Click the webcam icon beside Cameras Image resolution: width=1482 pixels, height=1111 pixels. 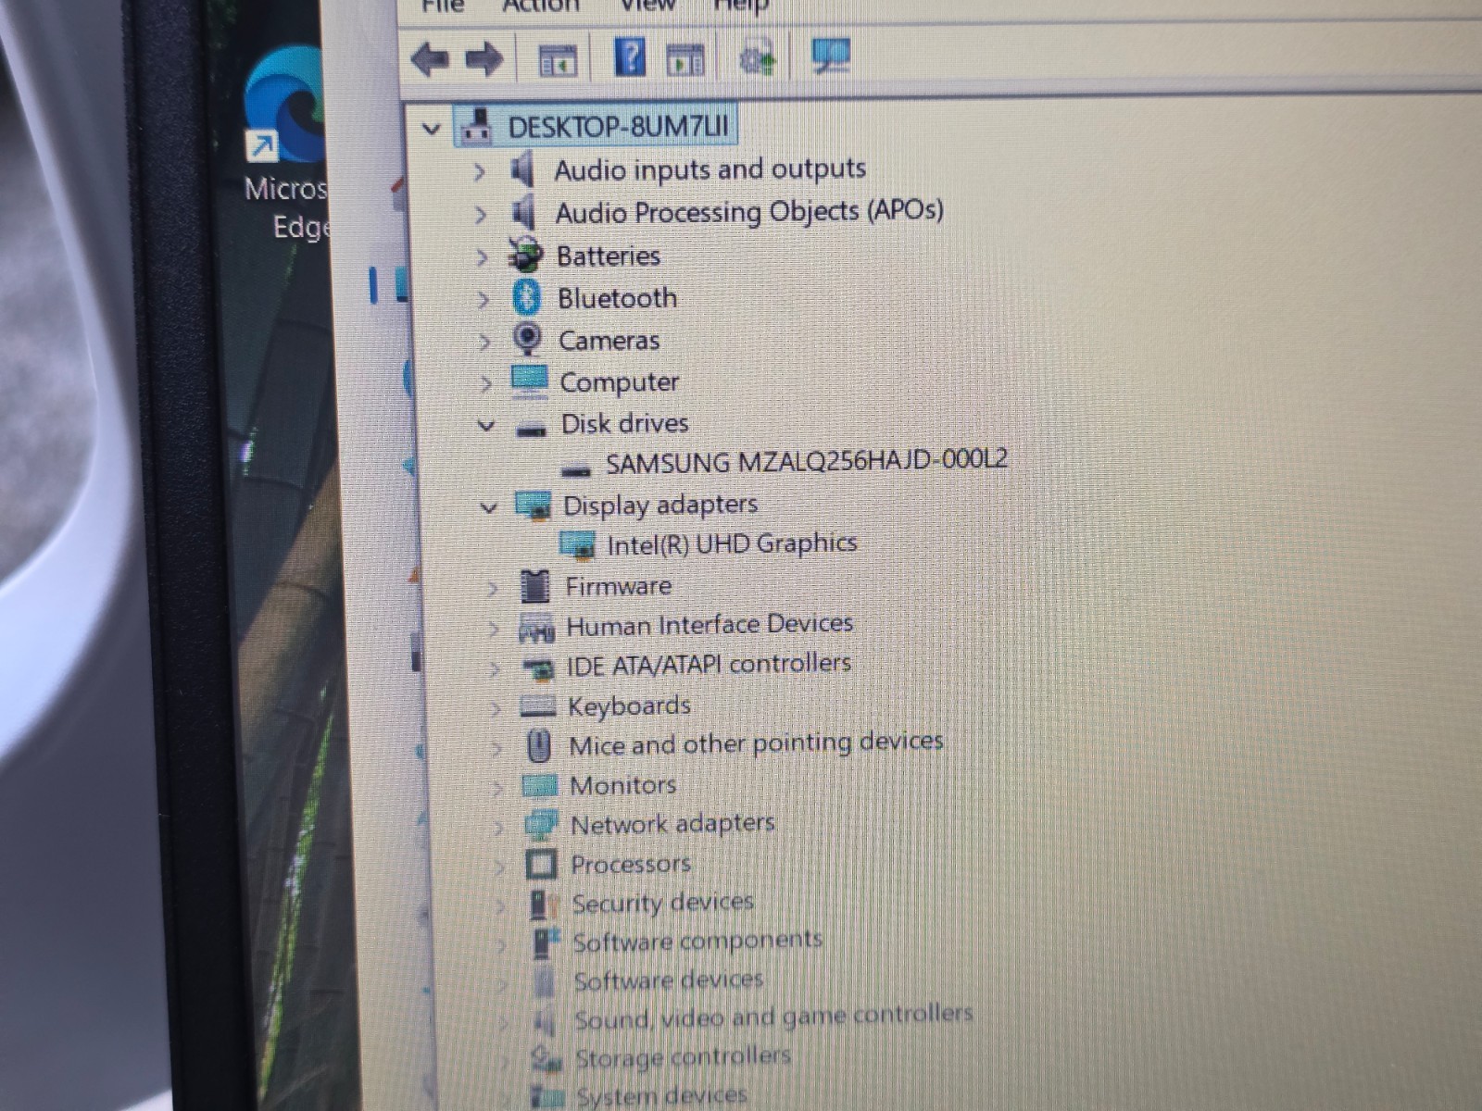click(528, 340)
